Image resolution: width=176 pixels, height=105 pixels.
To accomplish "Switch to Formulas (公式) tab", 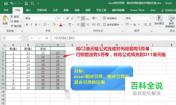I will pyautogui.click(x=55, y=10).
